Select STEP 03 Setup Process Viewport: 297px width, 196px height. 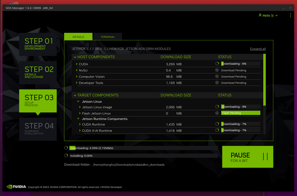point(38,101)
